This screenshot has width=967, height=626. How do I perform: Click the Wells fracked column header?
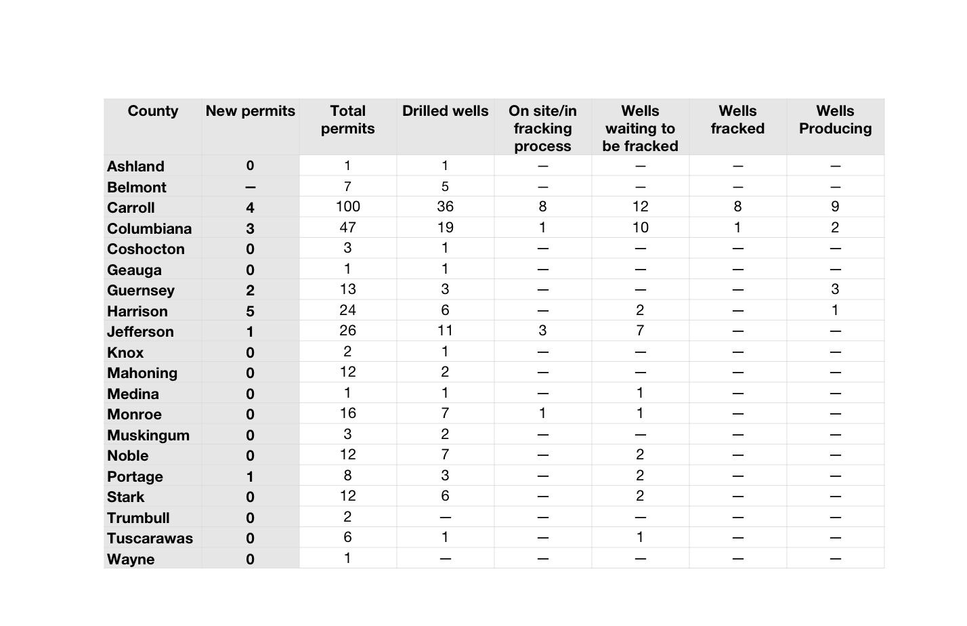(x=737, y=120)
